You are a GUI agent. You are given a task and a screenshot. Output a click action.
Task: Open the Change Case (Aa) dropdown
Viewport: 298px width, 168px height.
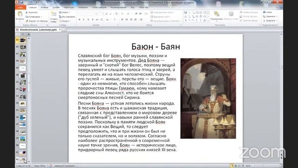tap(108, 20)
